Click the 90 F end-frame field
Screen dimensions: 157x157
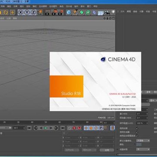19,128
